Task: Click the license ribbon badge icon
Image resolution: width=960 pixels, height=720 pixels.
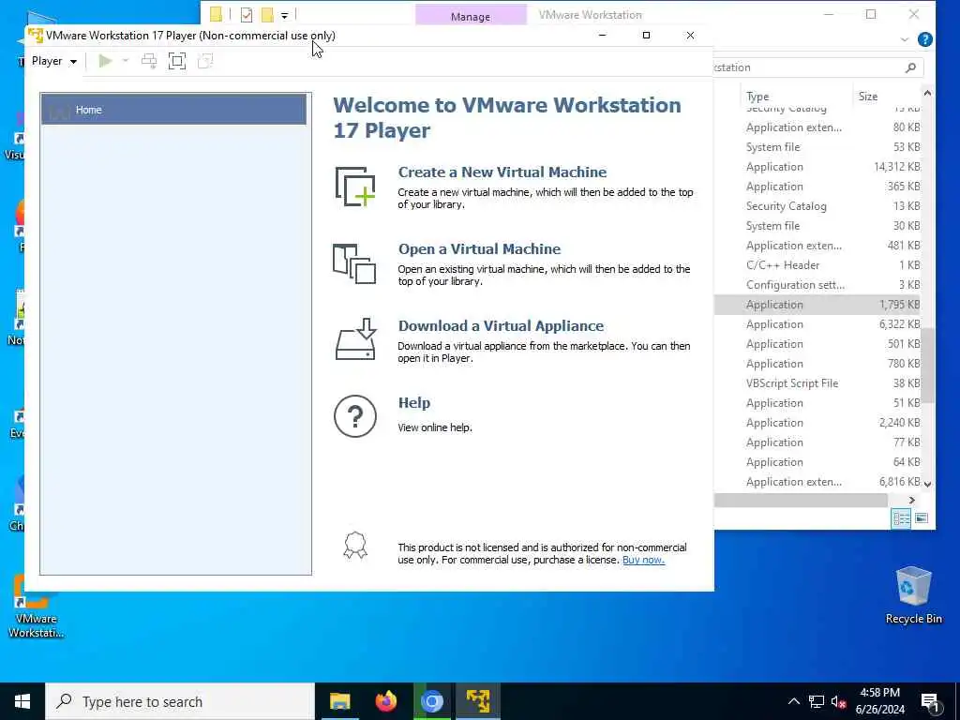Action: (355, 546)
